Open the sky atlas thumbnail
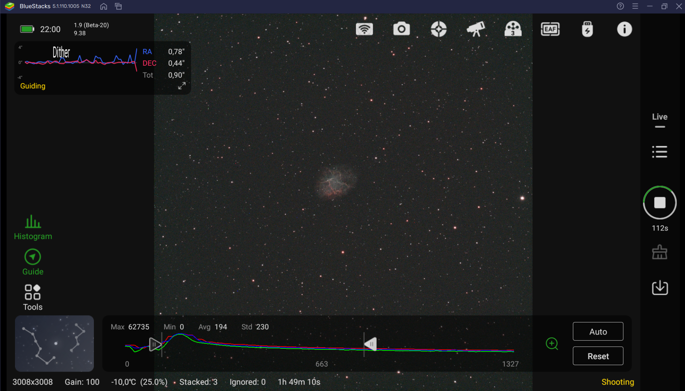This screenshot has width=685, height=391. pyautogui.click(x=54, y=344)
